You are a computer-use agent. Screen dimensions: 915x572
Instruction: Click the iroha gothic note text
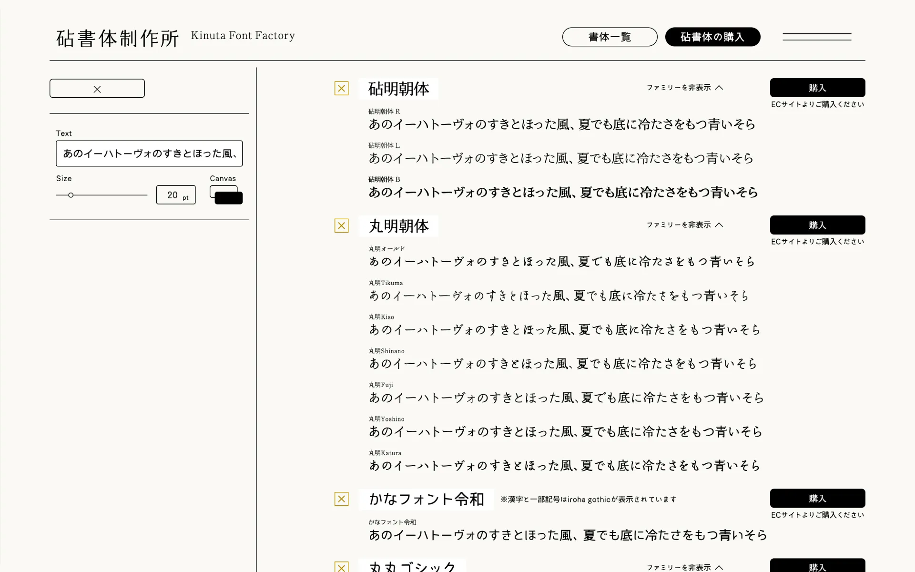589,500
